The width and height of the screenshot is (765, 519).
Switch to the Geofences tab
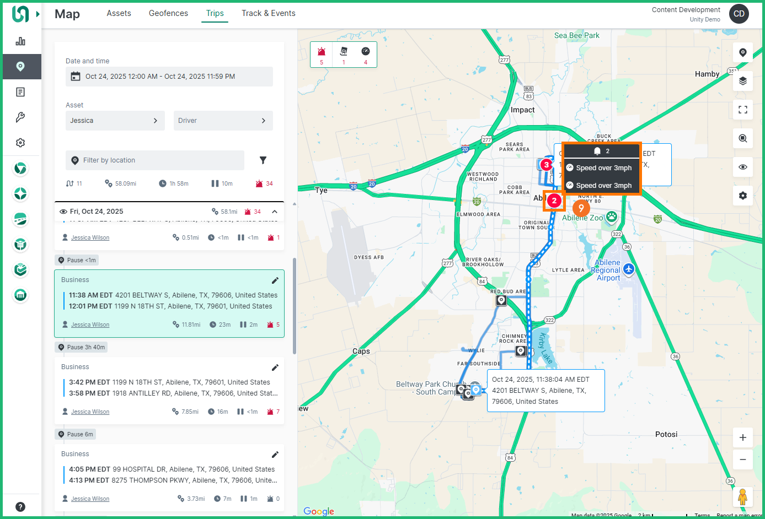point(168,13)
